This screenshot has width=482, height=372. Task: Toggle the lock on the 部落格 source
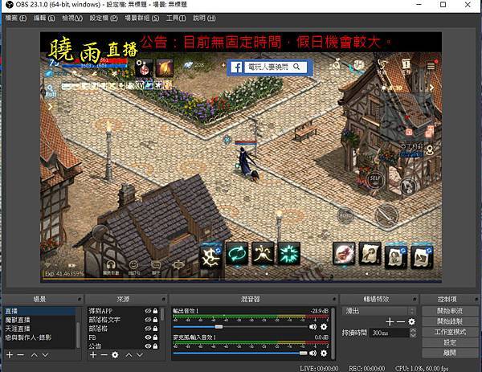click(x=155, y=329)
